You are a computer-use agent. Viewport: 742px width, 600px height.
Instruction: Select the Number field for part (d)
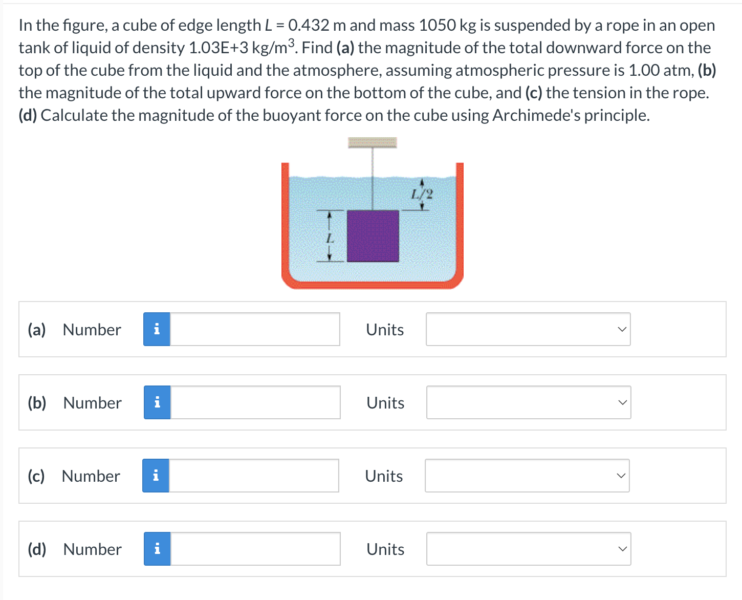tap(255, 549)
